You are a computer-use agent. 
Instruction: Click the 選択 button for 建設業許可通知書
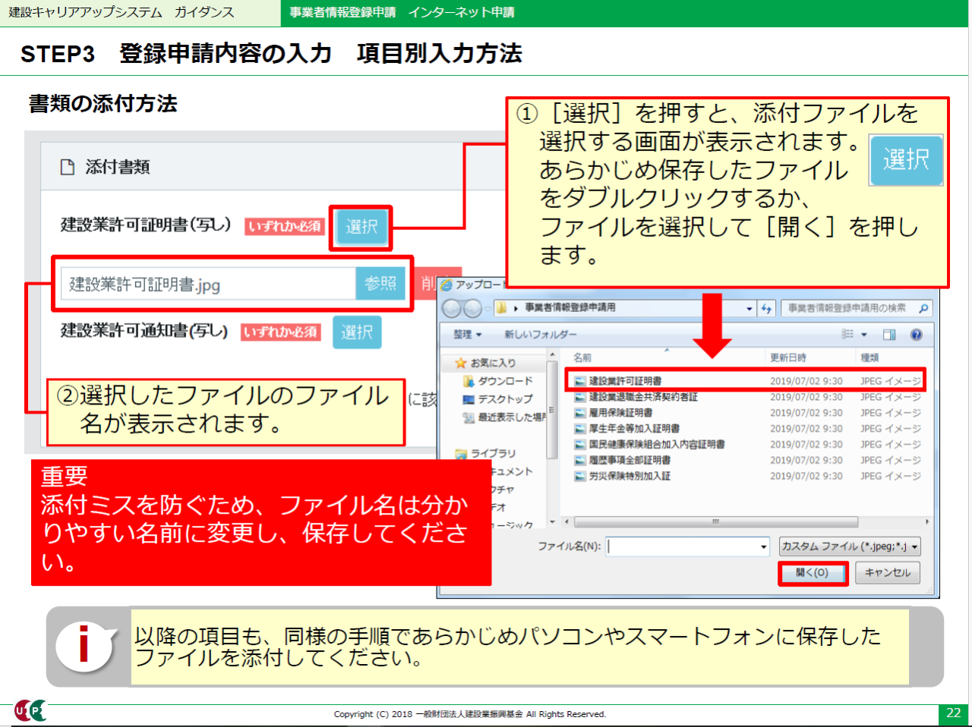tap(357, 332)
